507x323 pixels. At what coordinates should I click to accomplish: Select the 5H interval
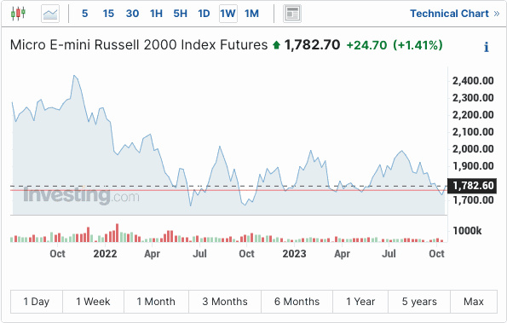pos(180,14)
